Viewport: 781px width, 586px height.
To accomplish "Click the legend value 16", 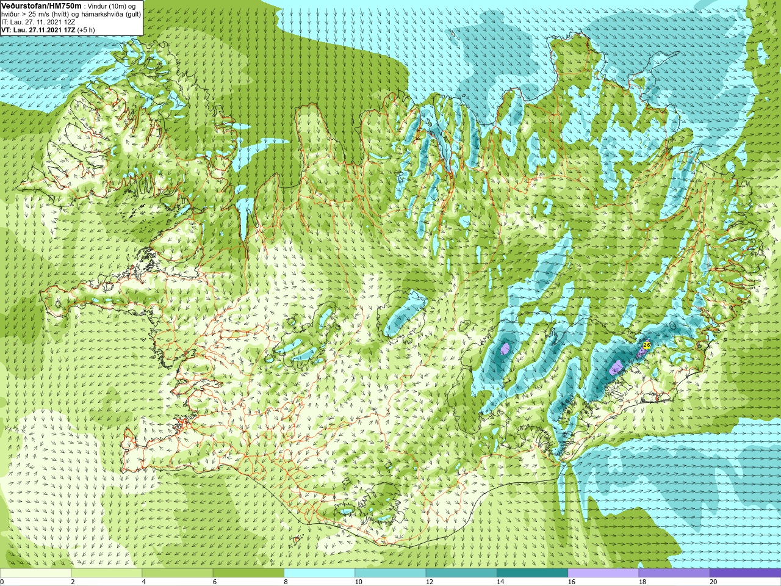I will click(x=571, y=582).
